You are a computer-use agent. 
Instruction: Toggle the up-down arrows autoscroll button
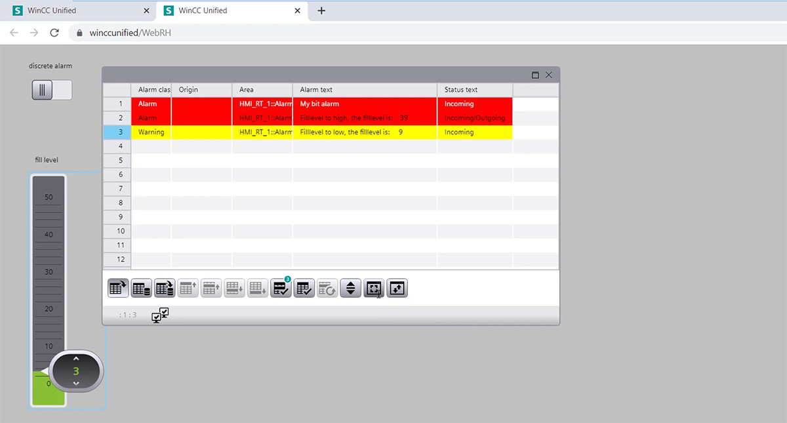click(351, 288)
